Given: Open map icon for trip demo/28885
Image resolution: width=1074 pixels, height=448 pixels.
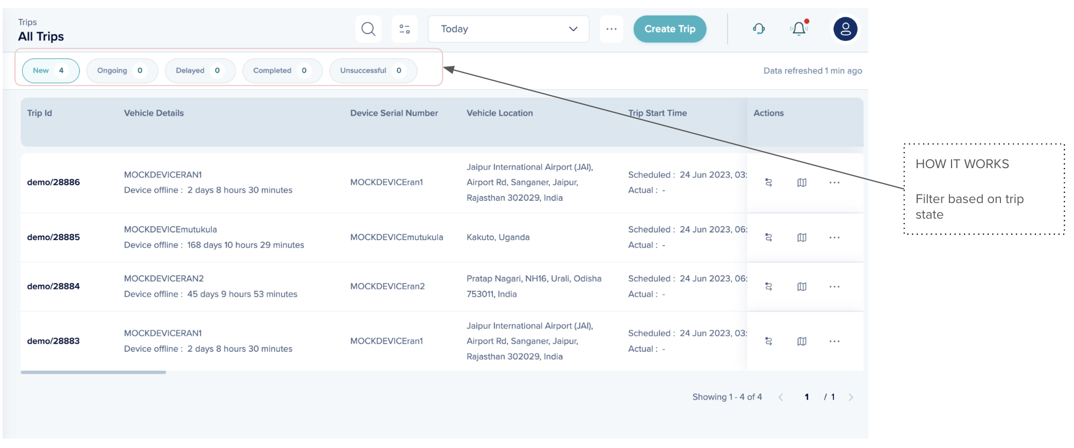Looking at the screenshot, I should pos(802,237).
